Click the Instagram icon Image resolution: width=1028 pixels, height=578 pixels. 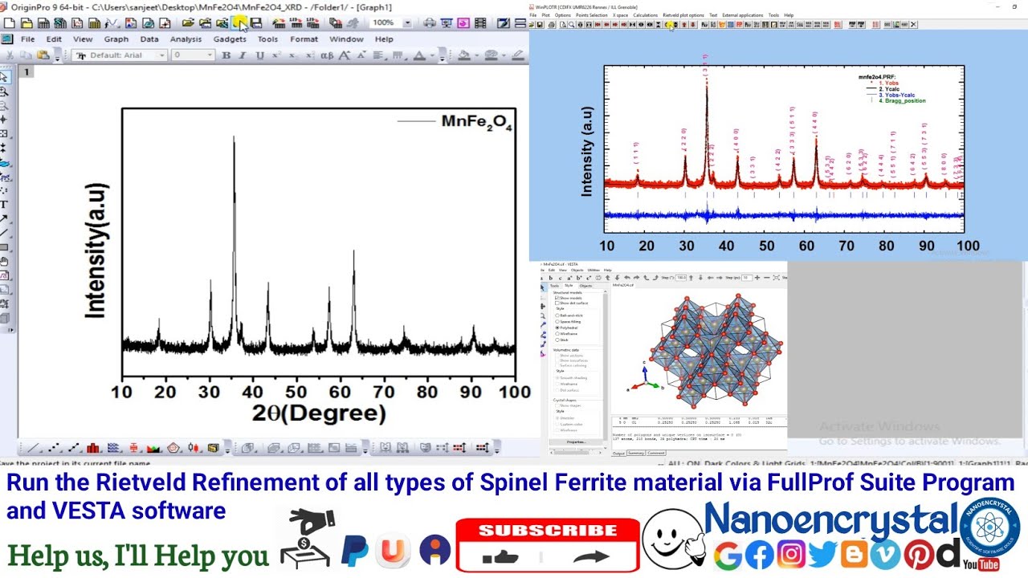791,554
